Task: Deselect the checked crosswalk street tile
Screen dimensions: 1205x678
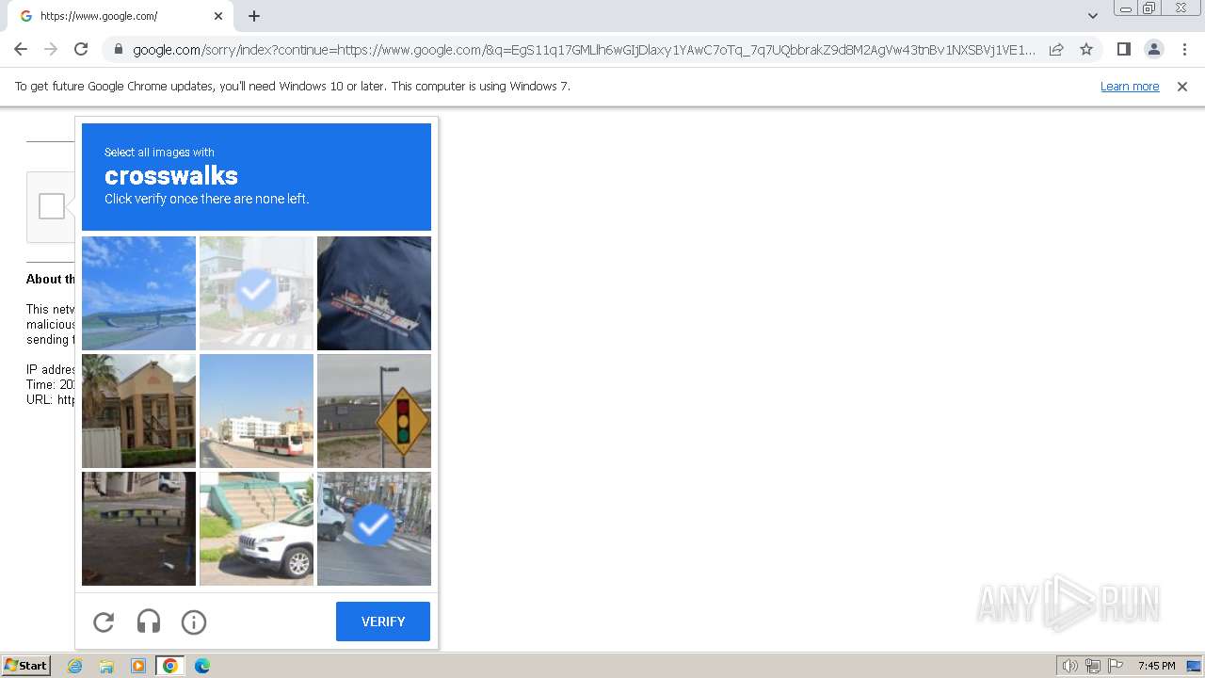Action: pyautogui.click(x=256, y=293)
